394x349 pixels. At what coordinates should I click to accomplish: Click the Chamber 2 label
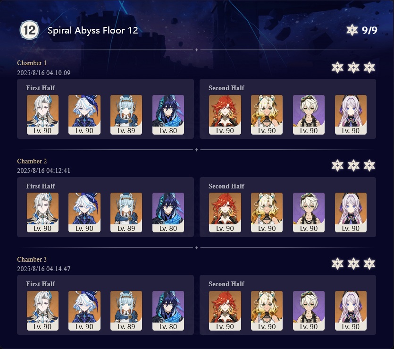pos(32,161)
